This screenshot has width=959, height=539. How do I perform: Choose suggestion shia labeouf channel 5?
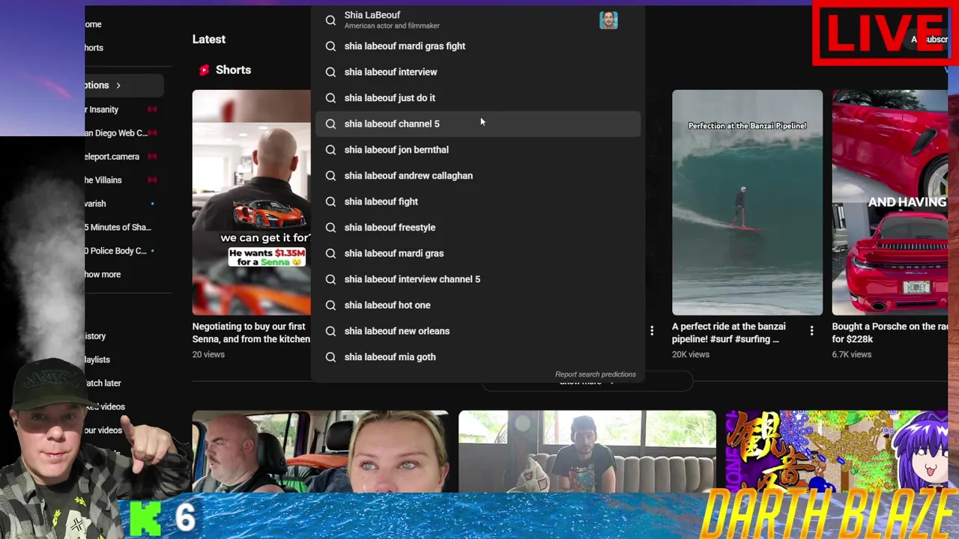478,124
